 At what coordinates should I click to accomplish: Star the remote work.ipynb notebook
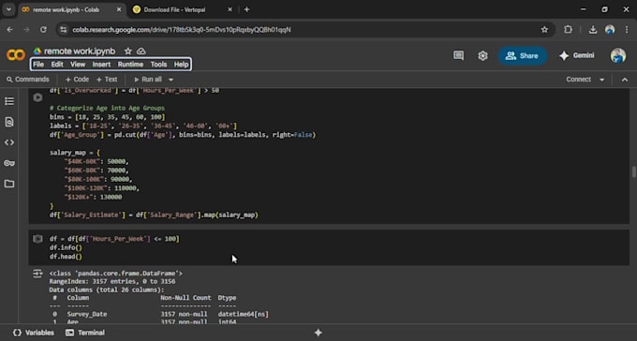point(128,52)
